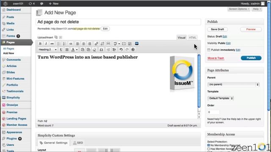Edit the permalink with the Edit button
The image size is (271, 152).
(x=105, y=29)
